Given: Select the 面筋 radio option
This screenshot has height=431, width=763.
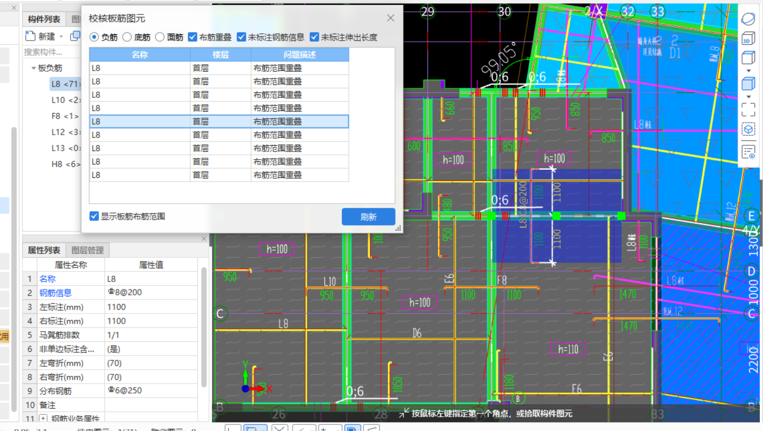Looking at the screenshot, I should (x=159, y=37).
